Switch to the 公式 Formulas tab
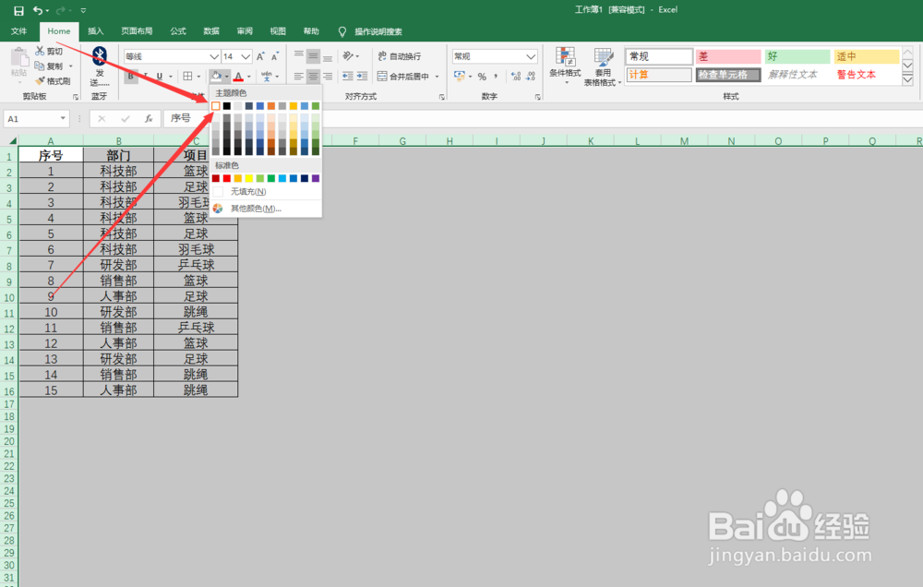This screenshot has width=923, height=587. (178, 31)
